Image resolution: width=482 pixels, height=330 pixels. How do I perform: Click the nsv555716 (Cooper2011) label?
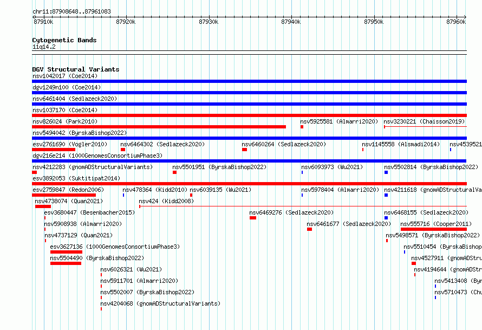tap(436, 224)
